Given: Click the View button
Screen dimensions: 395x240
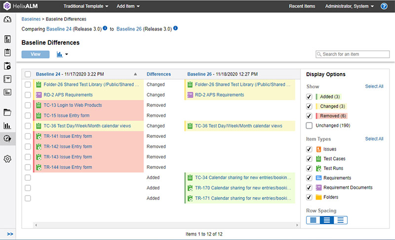Looking at the screenshot, I should click(36, 54).
